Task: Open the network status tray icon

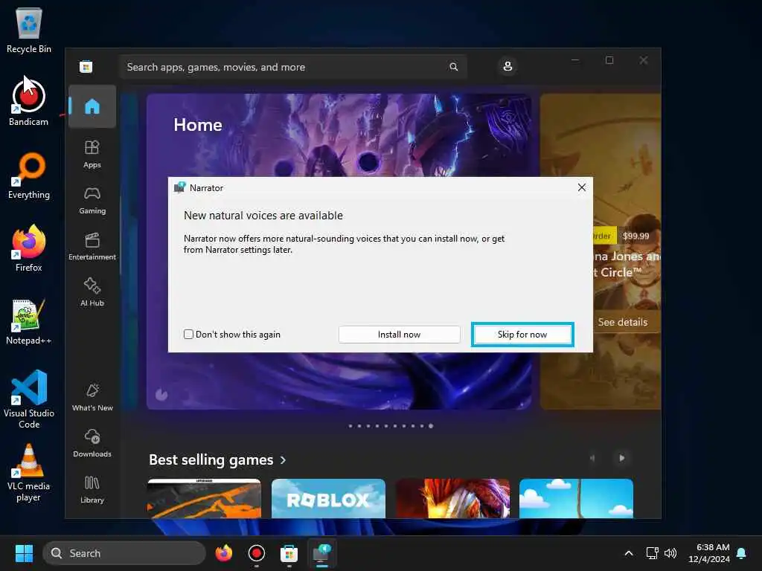Action: 652,553
